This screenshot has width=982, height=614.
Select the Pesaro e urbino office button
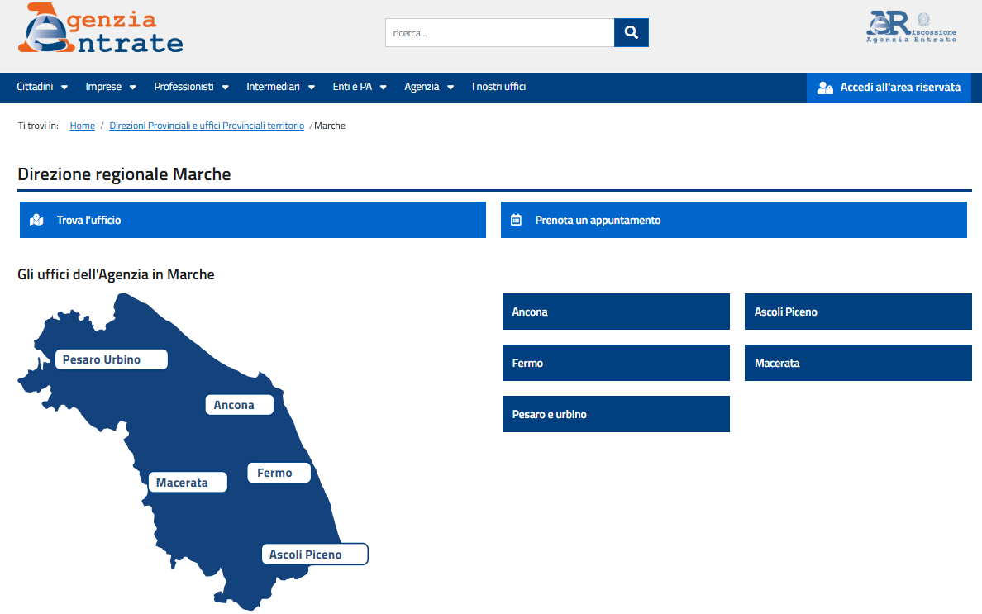[x=616, y=414]
